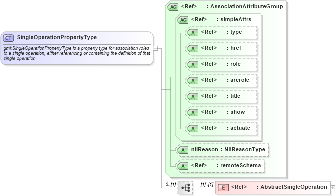Select the ': show' attribute label
This screenshot has height=196, width=335.
pyautogui.click(x=236, y=112)
